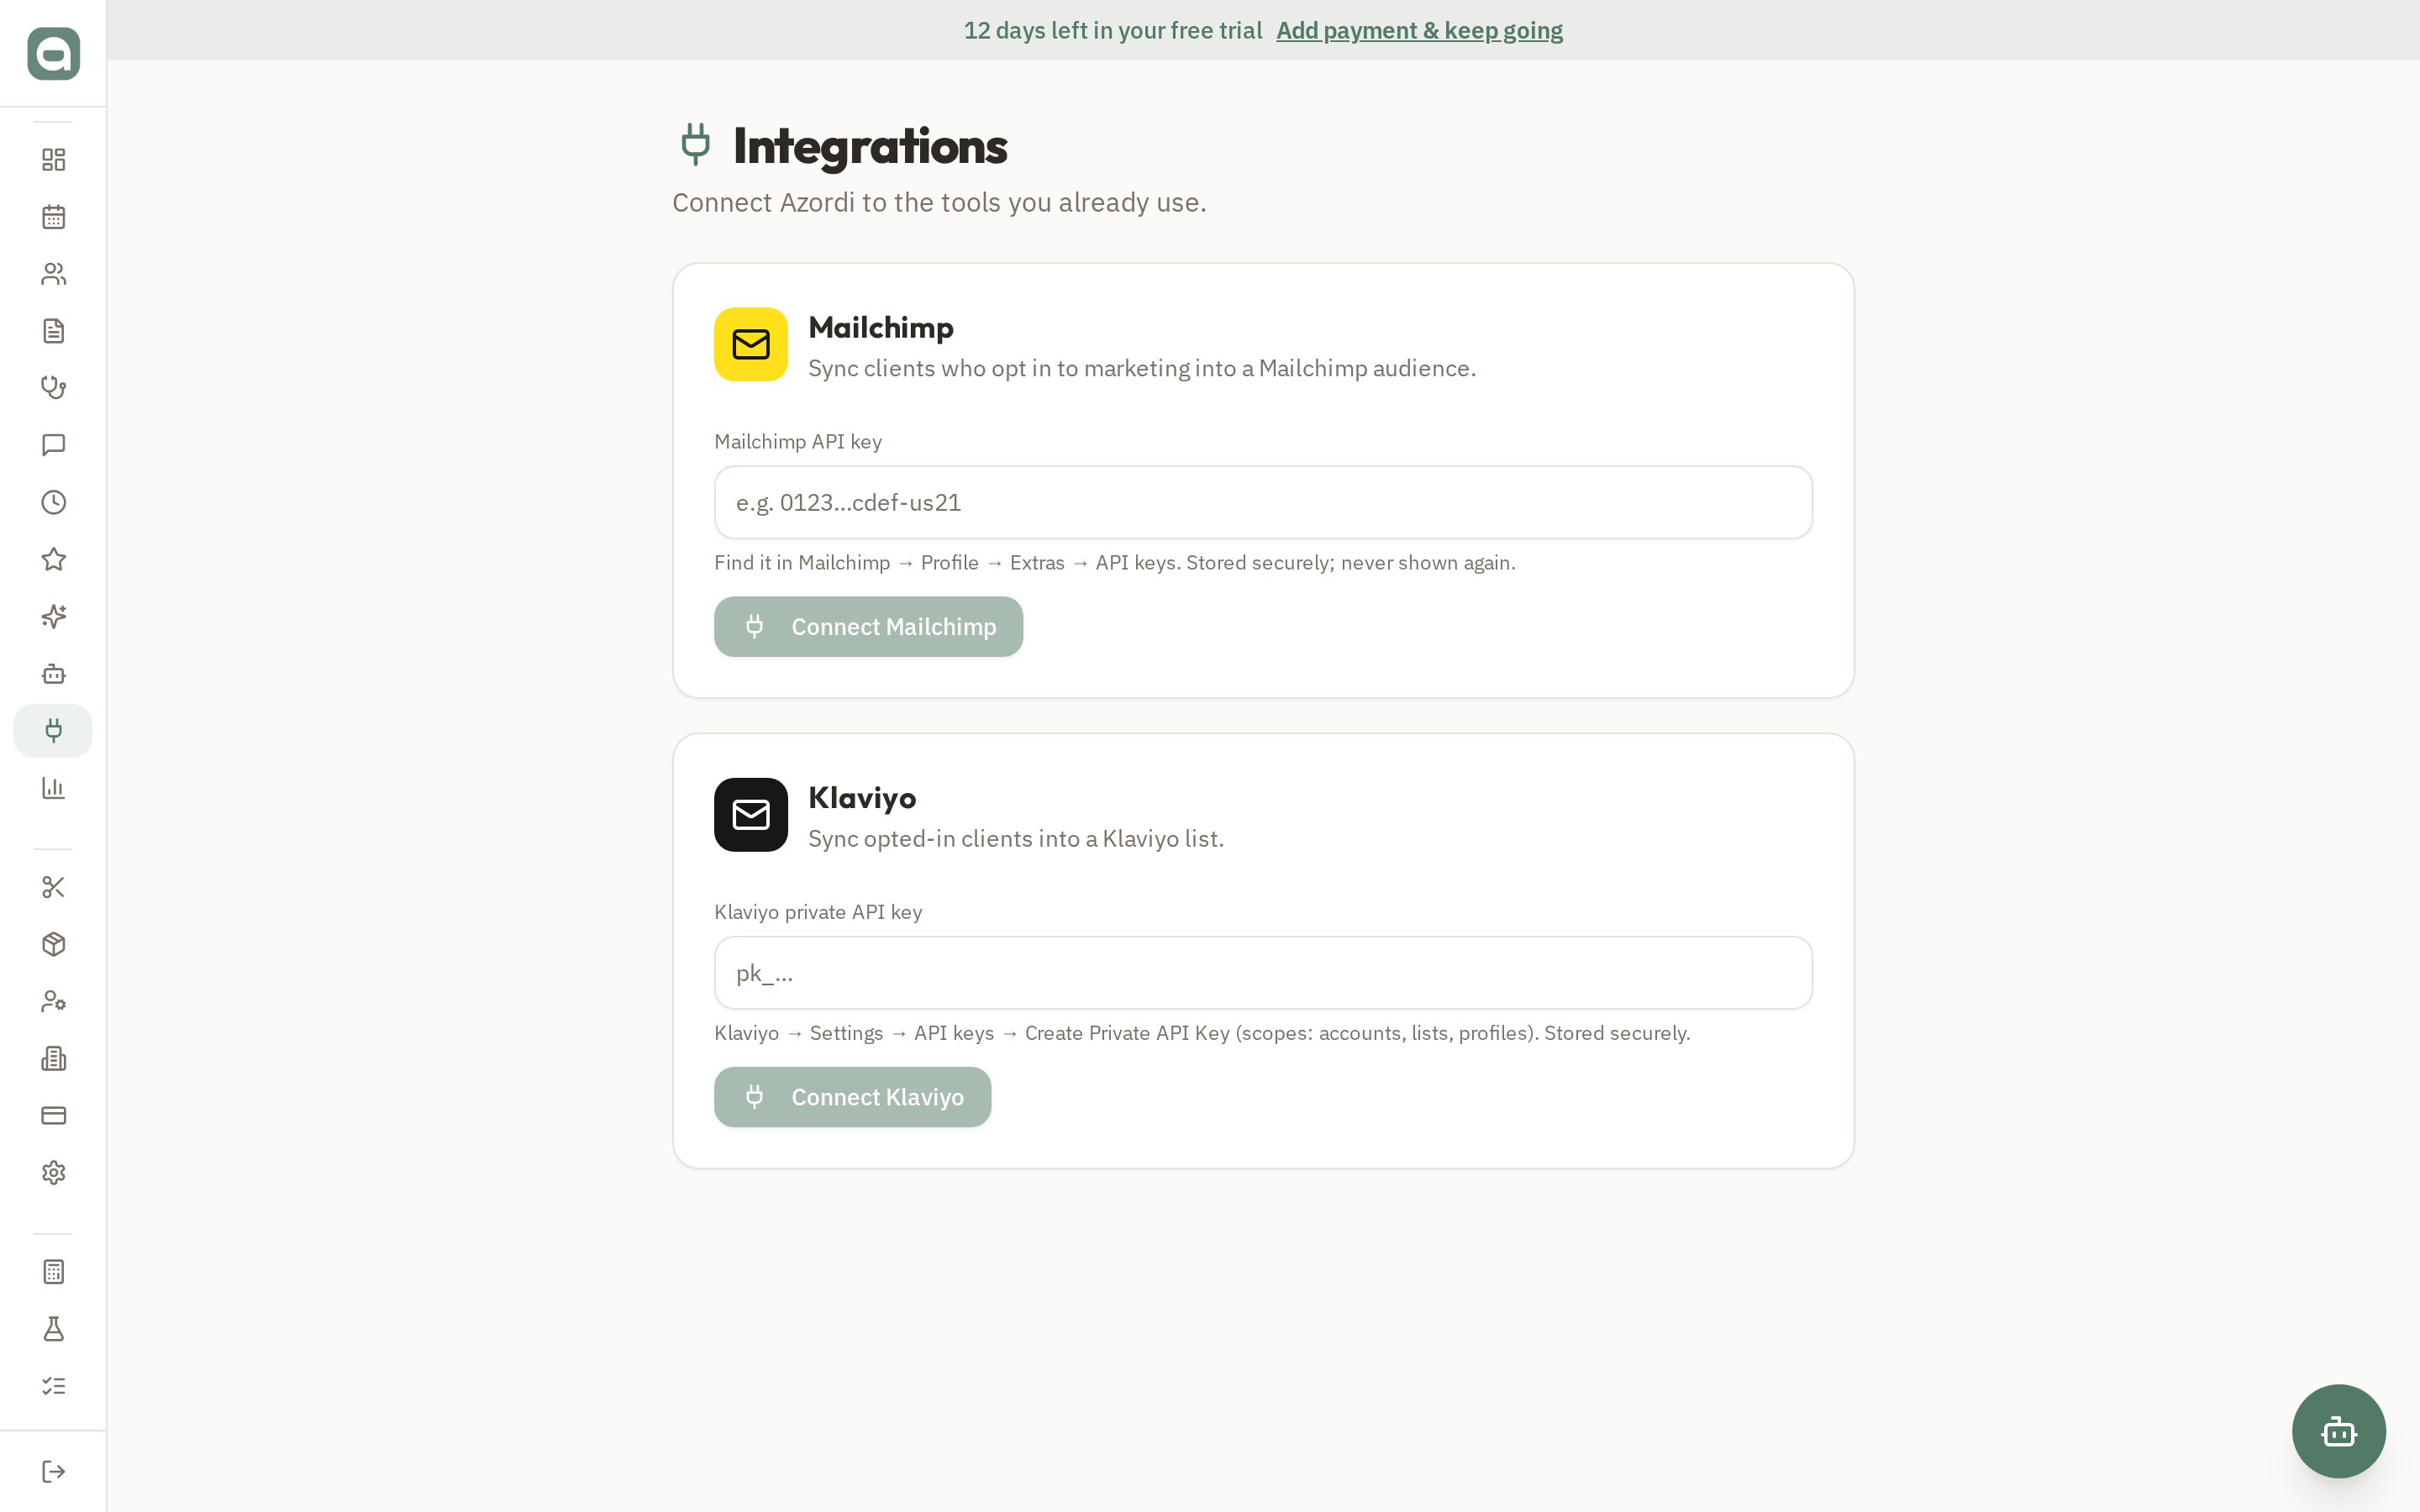The height and width of the screenshot is (1512, 2420).
Task: Click the Azordi logo in sidebar
Action: [53, 53]
